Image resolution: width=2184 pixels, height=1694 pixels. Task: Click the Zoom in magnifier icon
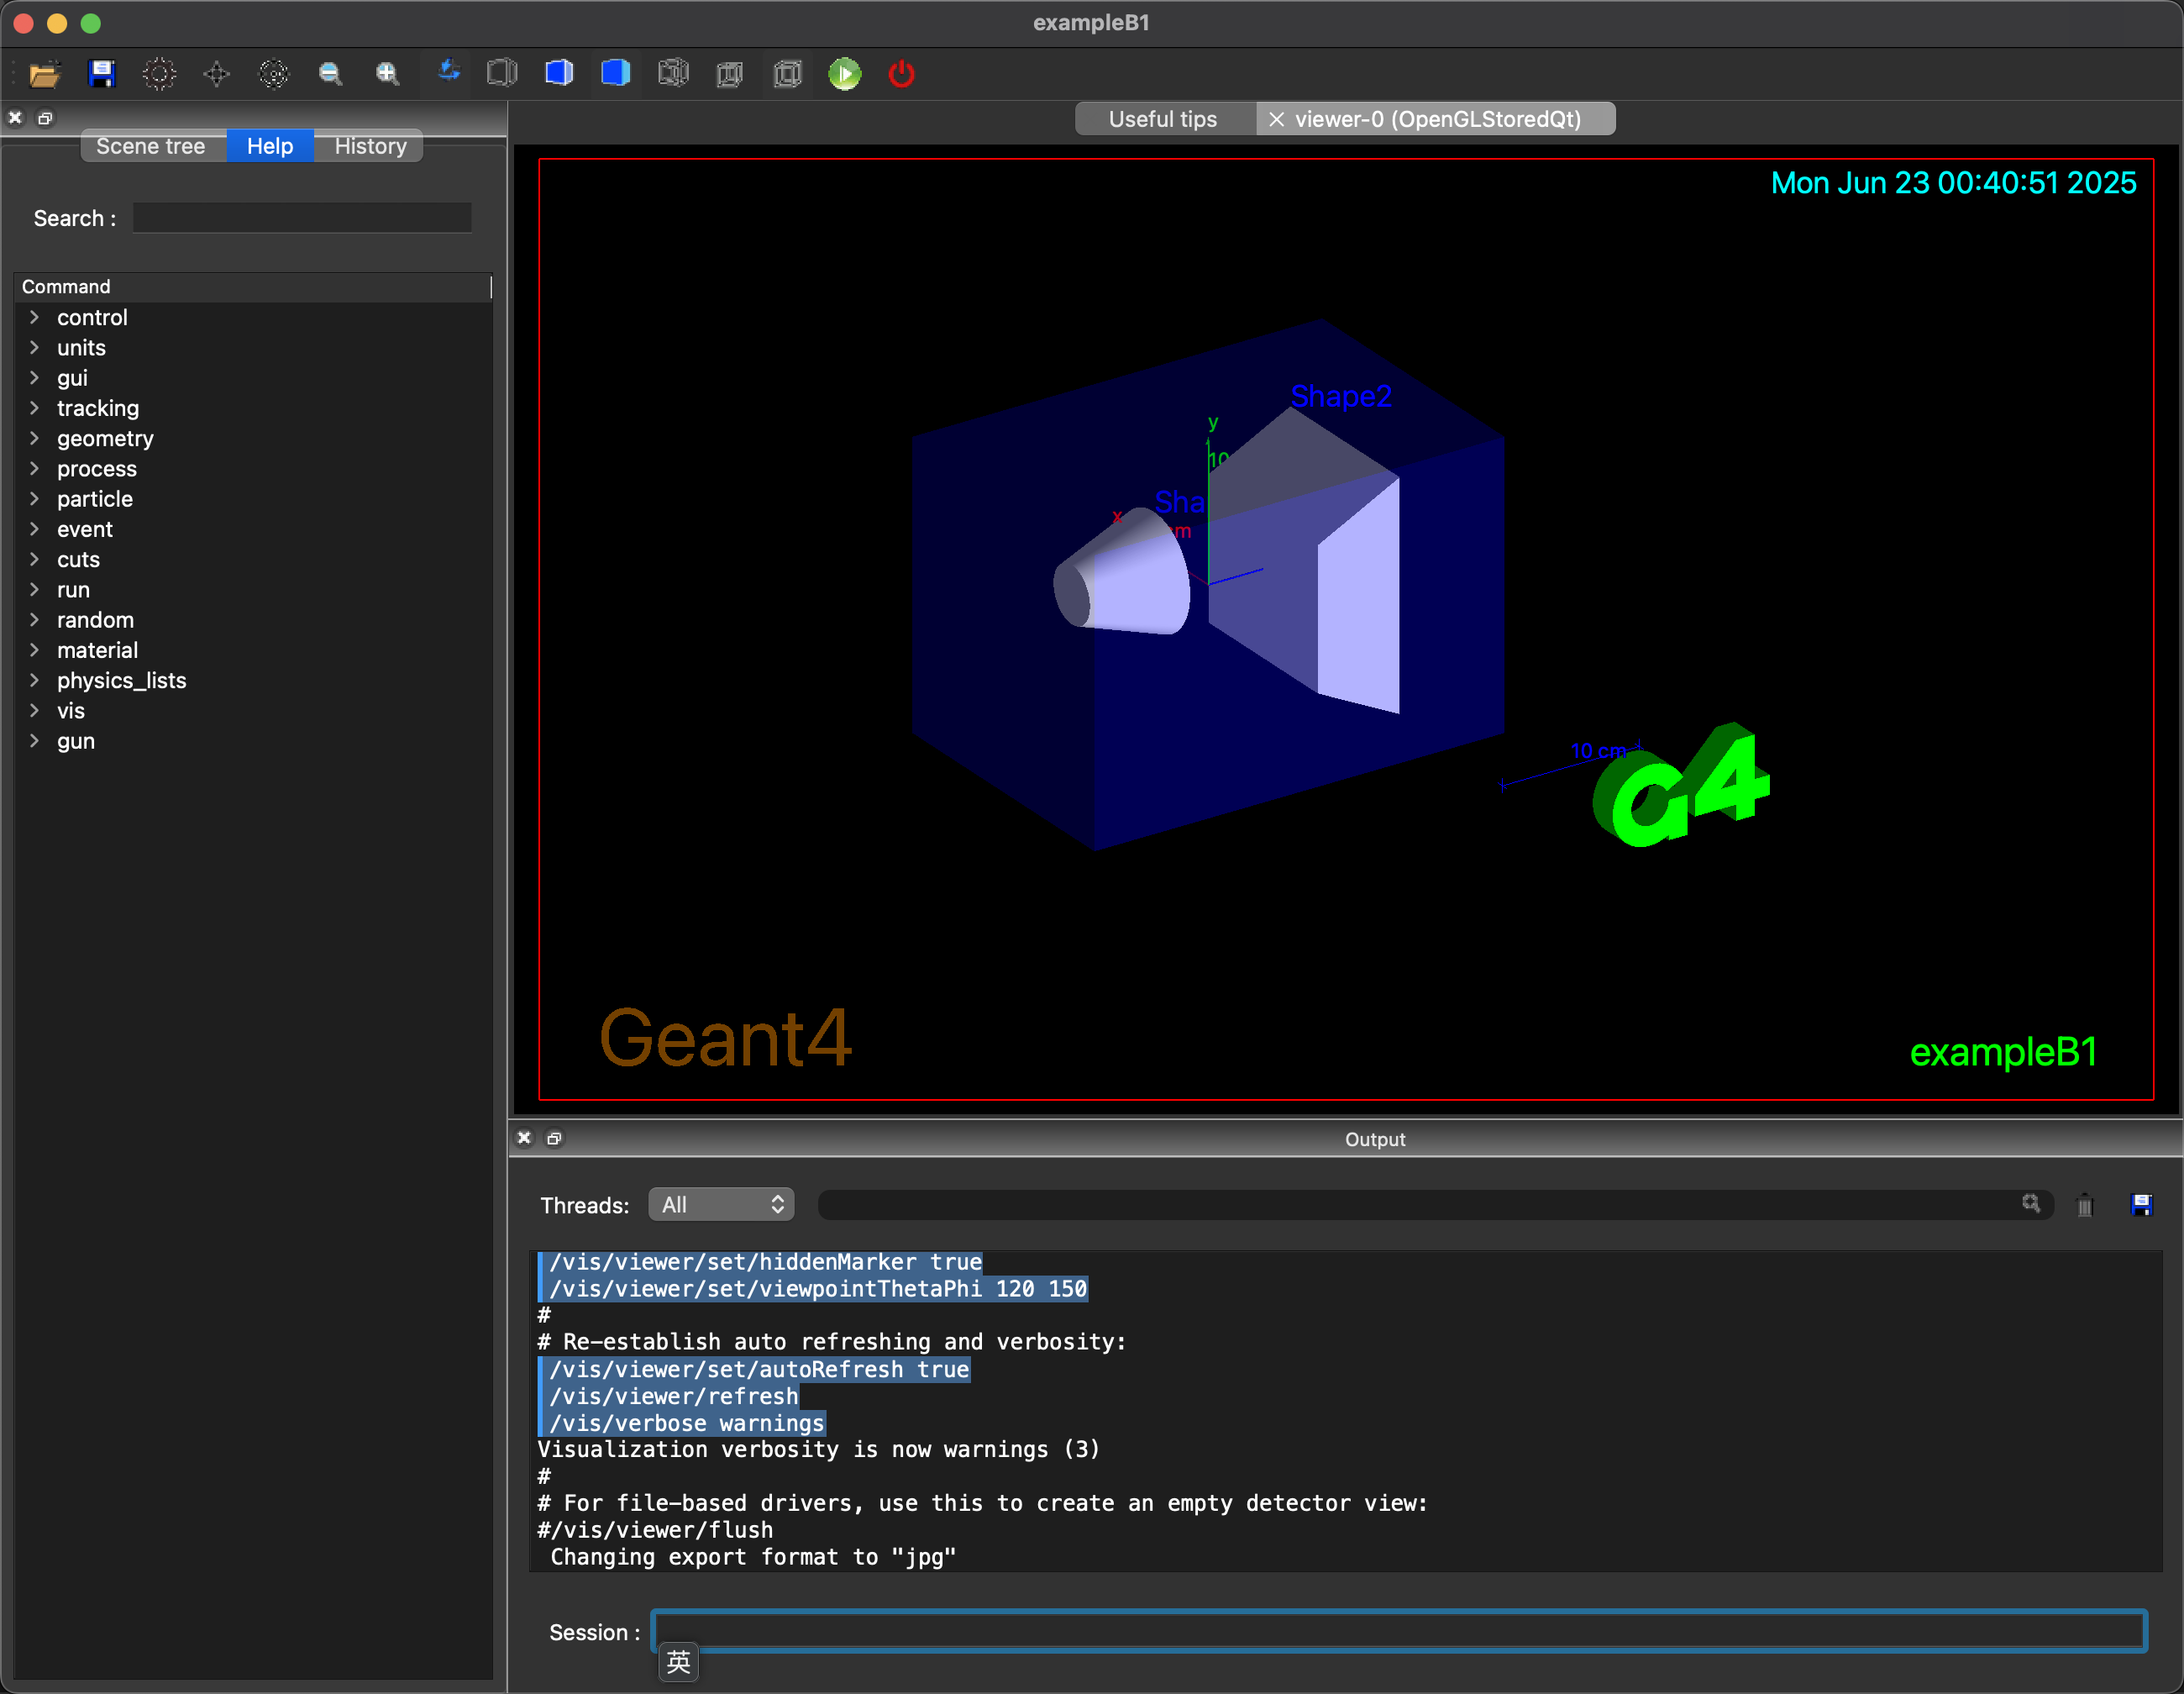coord(387,74)
